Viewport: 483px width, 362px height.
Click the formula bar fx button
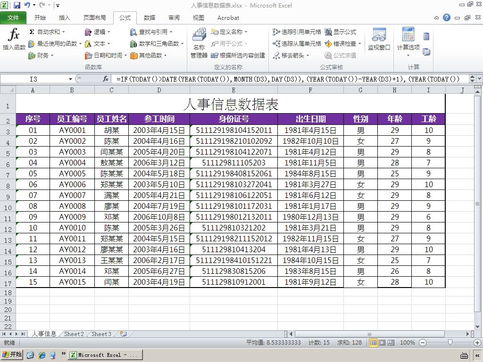[x=106, y=79]
